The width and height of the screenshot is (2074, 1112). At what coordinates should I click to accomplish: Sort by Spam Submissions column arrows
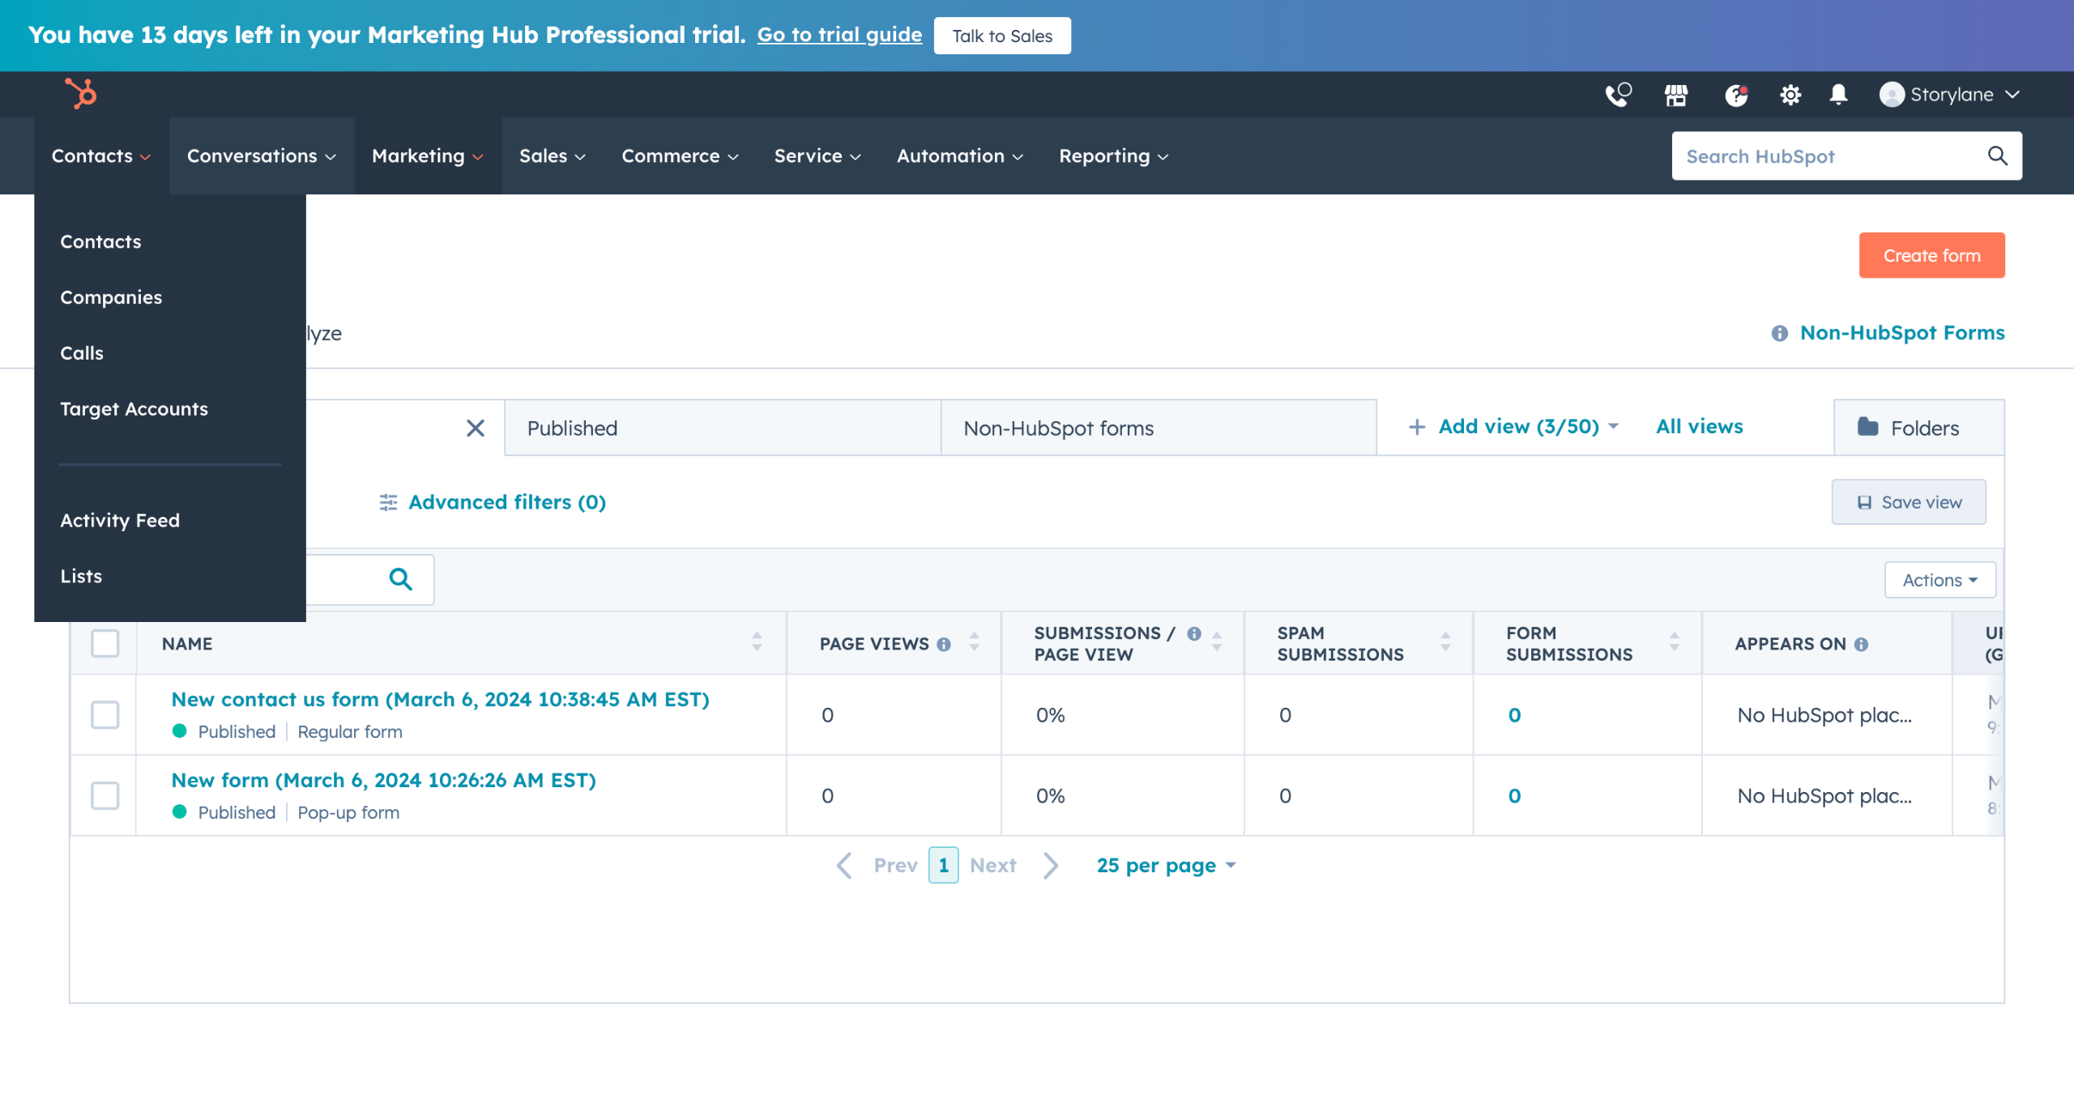pyautogui.click(x=1445, y=642)
